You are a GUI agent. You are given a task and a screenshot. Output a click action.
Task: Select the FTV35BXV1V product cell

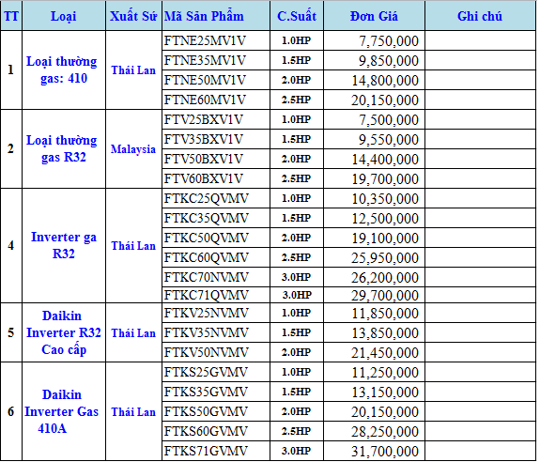(x=216, y=139)
